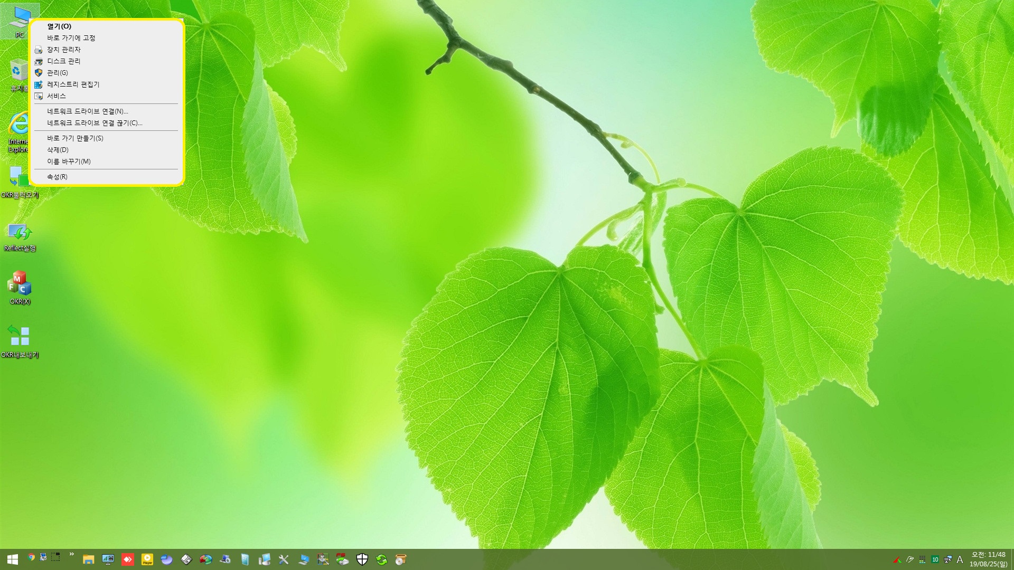
Task: Click the dashed-rectangle capture quick launch icon
Action: click(55, 557)
